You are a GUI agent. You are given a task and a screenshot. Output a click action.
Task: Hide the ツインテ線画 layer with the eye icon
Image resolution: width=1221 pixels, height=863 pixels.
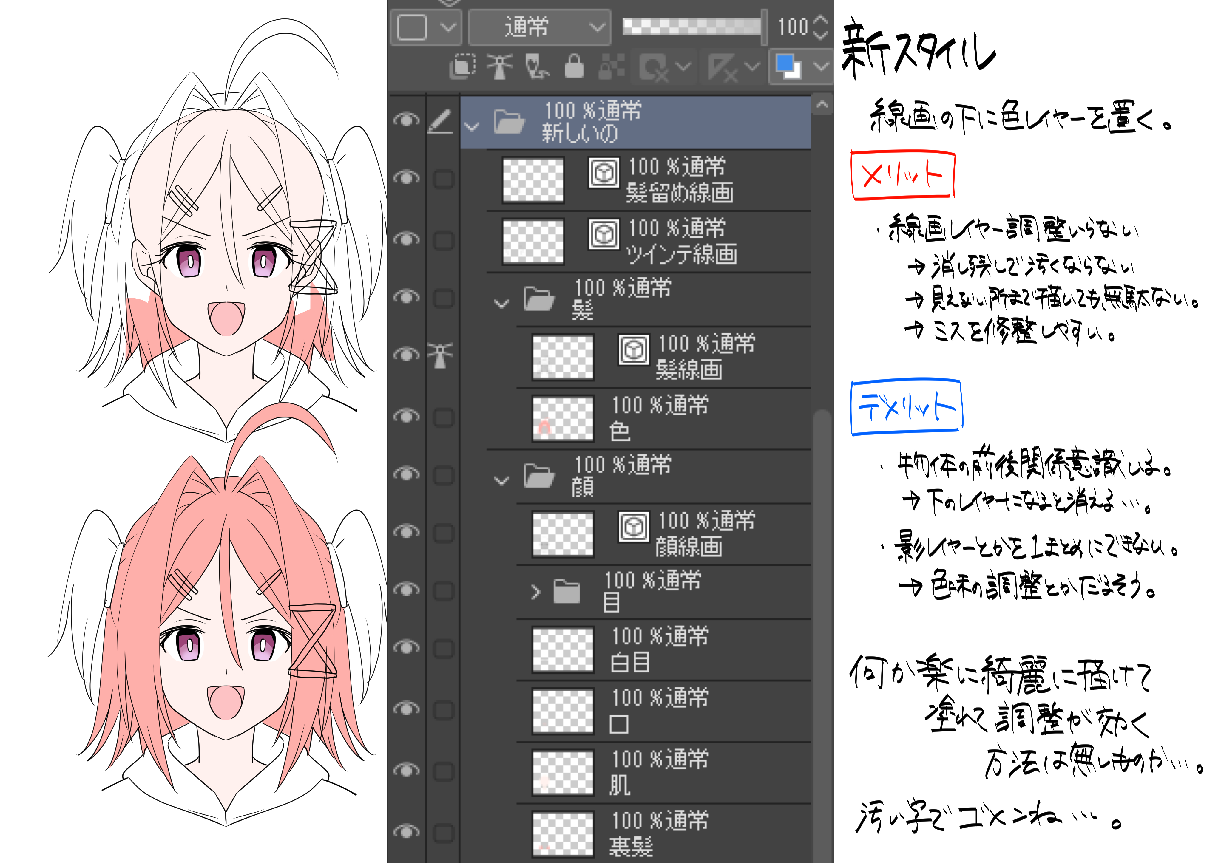click(x=406, y=239)
